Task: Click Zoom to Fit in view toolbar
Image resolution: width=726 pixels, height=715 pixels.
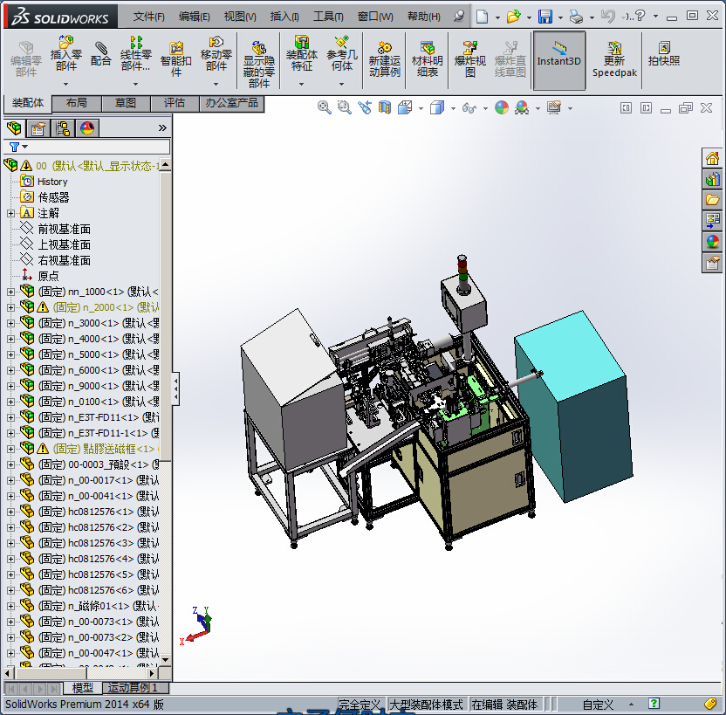Action: [x=325, y=107]
